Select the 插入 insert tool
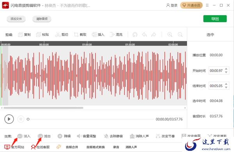 tap(98, 35)
